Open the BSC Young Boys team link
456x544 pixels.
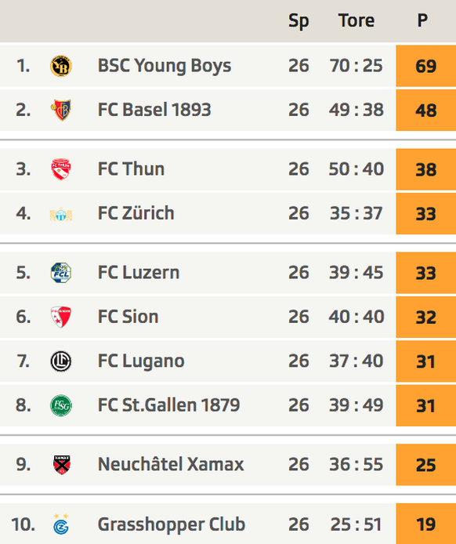coord(165,66)
